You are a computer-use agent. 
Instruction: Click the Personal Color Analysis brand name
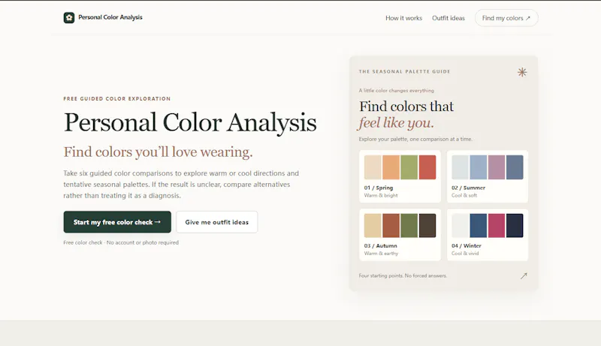110,17
